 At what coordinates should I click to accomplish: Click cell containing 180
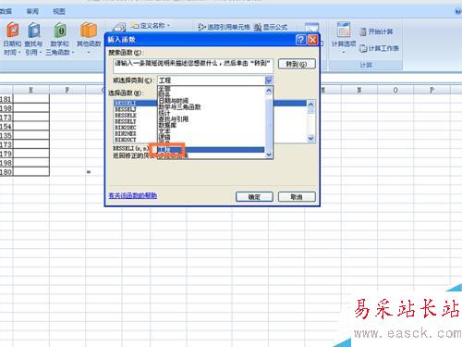tap(6, 172)
